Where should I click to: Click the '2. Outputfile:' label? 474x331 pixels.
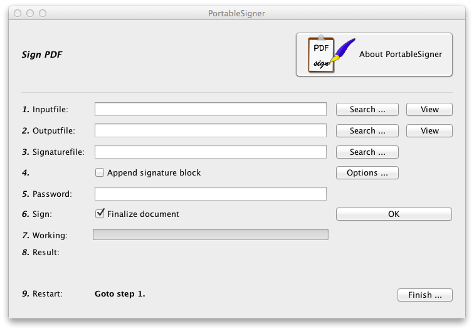(48, 131)
